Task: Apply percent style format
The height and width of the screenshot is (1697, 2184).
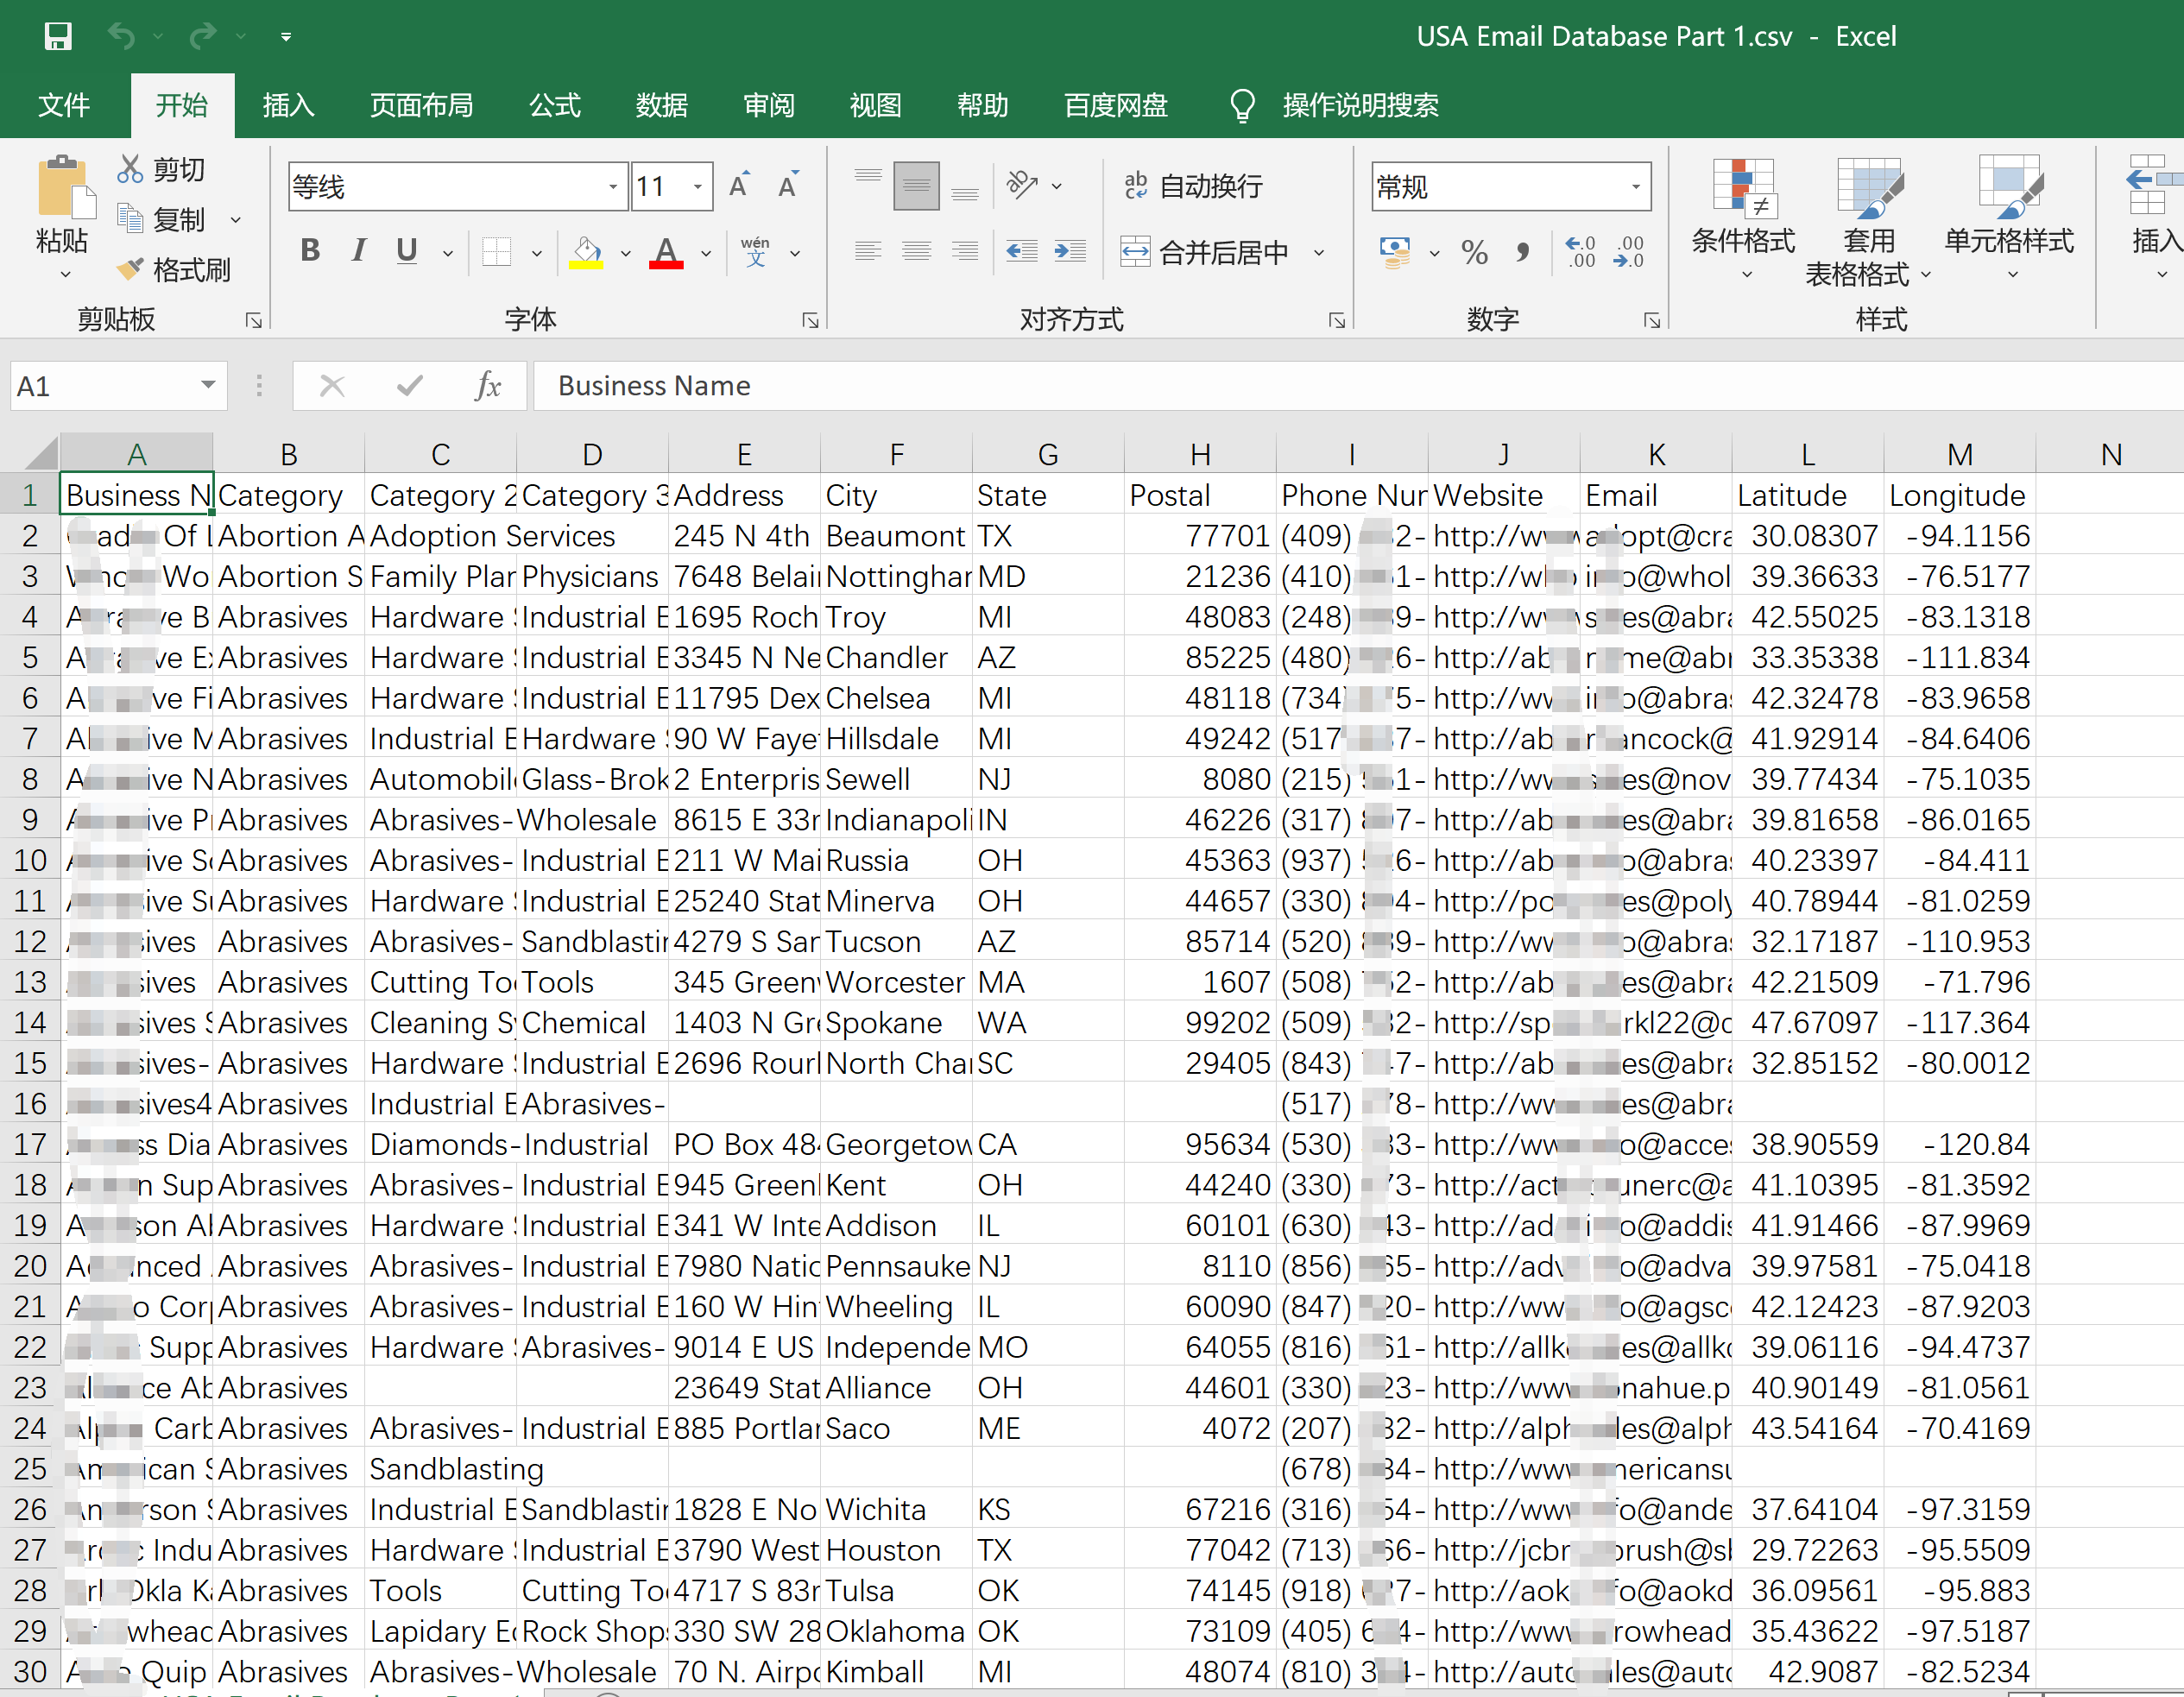Action: pyautogui.click(x=1474, y=252)
